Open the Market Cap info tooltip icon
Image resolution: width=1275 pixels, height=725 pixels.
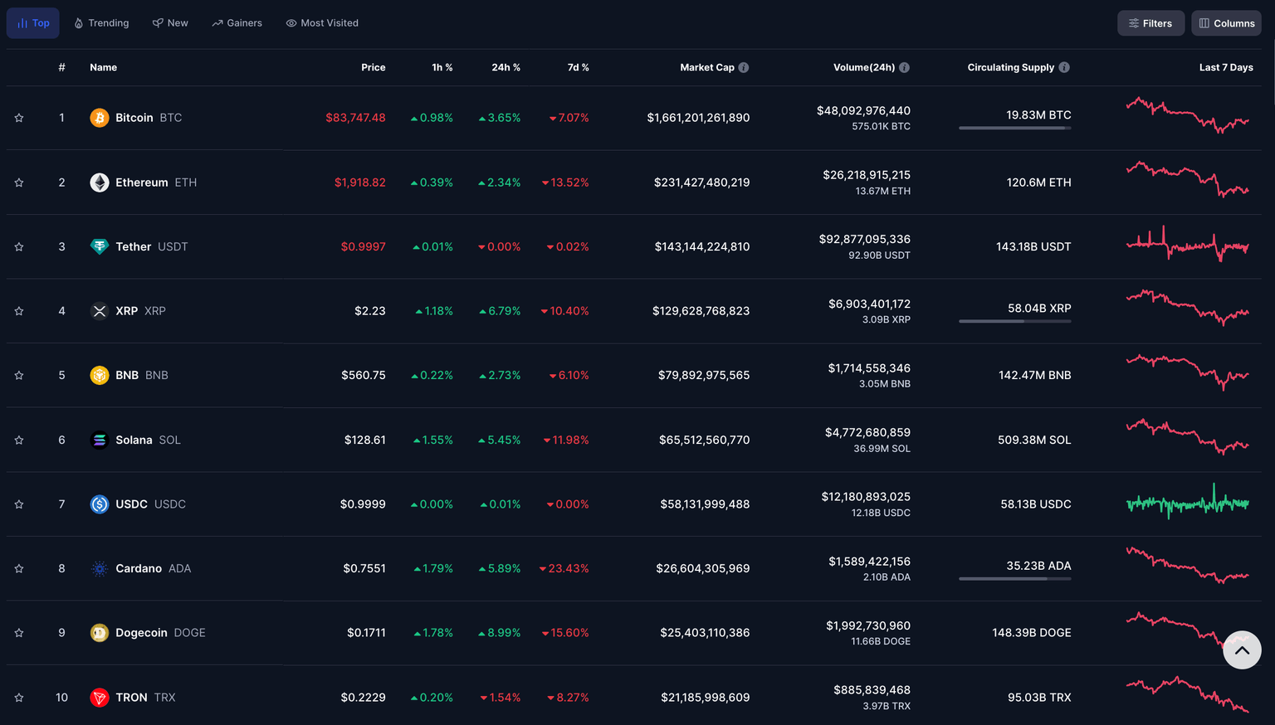745,67
